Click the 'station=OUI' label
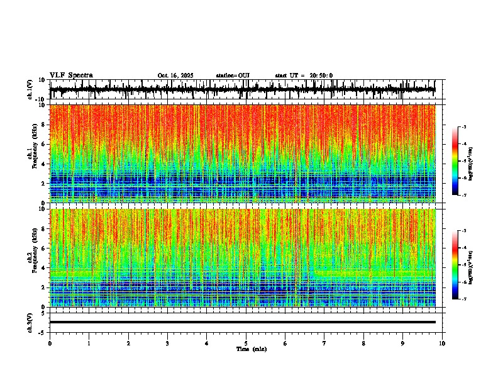This screenshot has height=385, width=498. click(233, 75)
